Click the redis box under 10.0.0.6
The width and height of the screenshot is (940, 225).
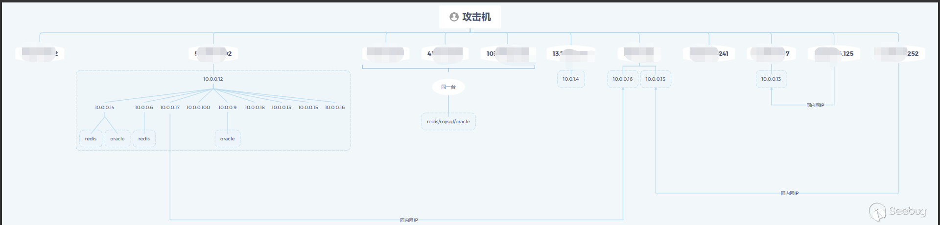point(144,138)
